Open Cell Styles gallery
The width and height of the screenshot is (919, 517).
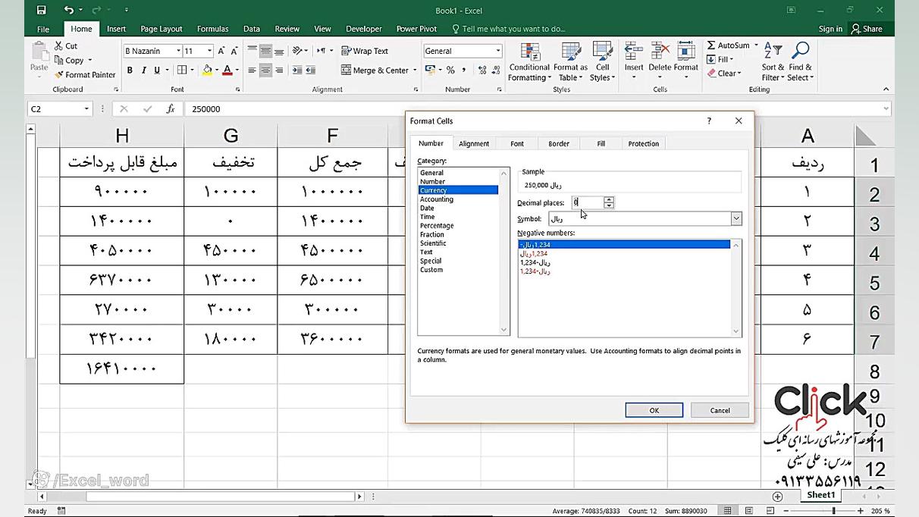coord(603,61)
